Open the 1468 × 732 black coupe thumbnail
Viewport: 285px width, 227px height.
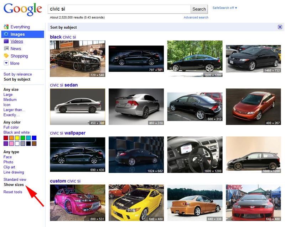253,59
